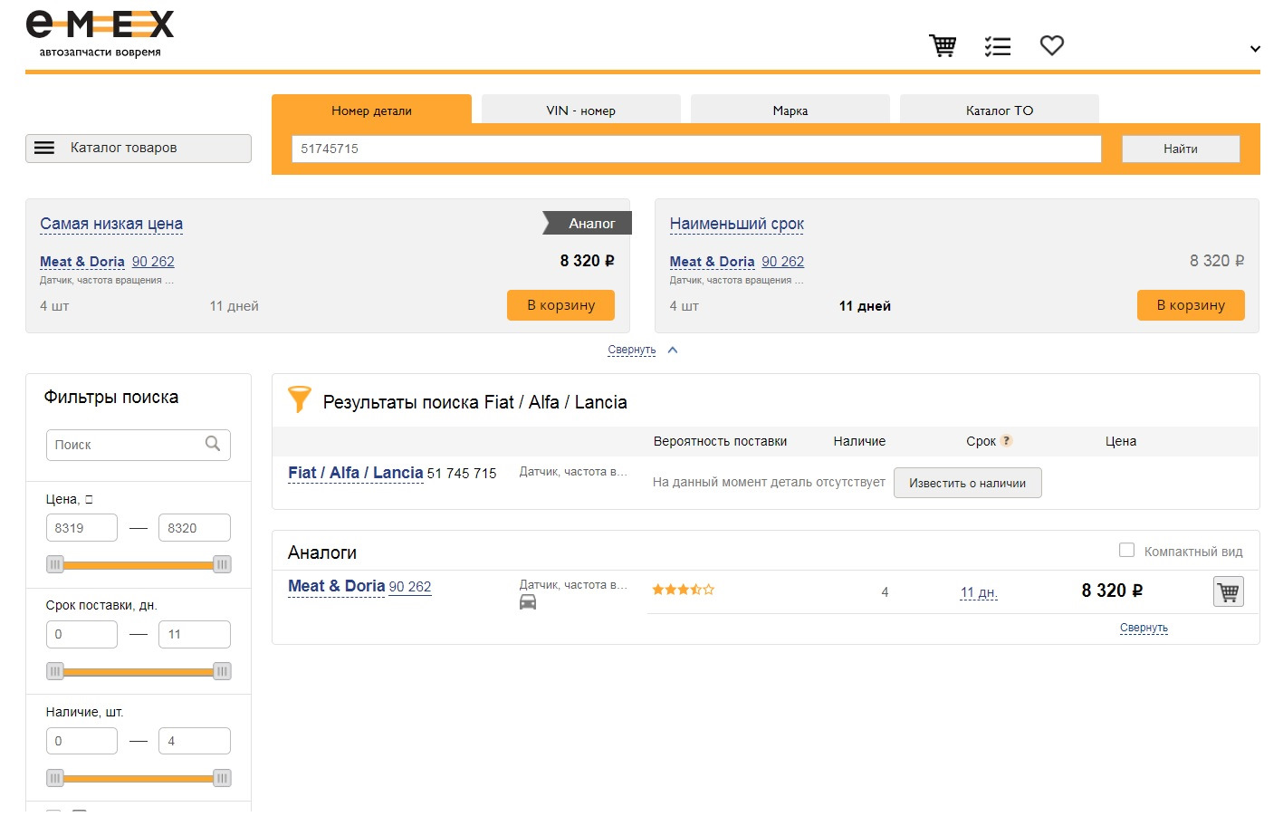
Task: Open the Каталог товаров menu
Action: tap(139, 149)
